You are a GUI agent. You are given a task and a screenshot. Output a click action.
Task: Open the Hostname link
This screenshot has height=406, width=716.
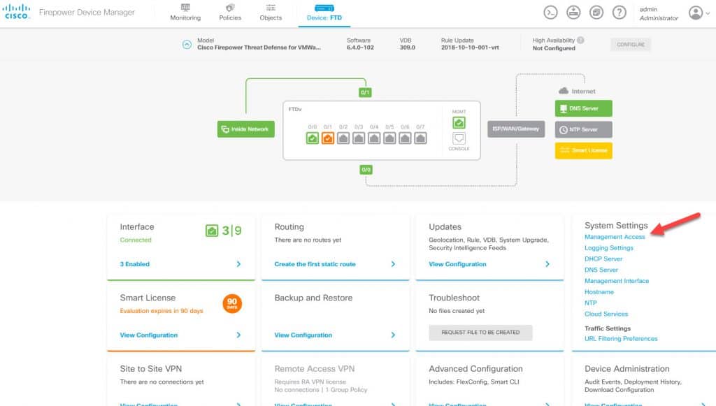pos(599,292)
